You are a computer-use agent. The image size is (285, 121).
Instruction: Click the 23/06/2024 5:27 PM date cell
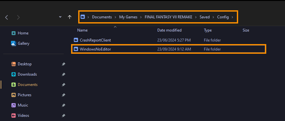174,40
